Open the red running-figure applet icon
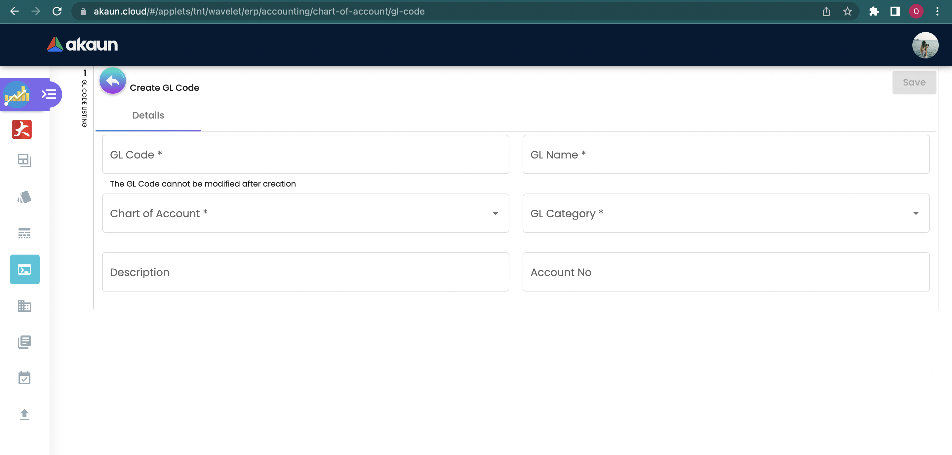Image resolution: width=952 pixels, height=455 pixels. 22,129
